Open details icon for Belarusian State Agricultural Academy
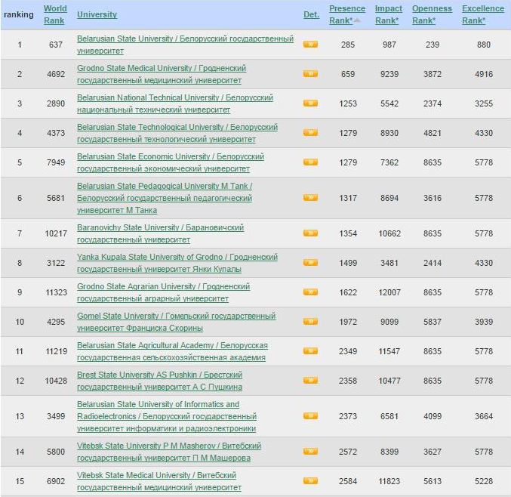 (x=310, y=351)
